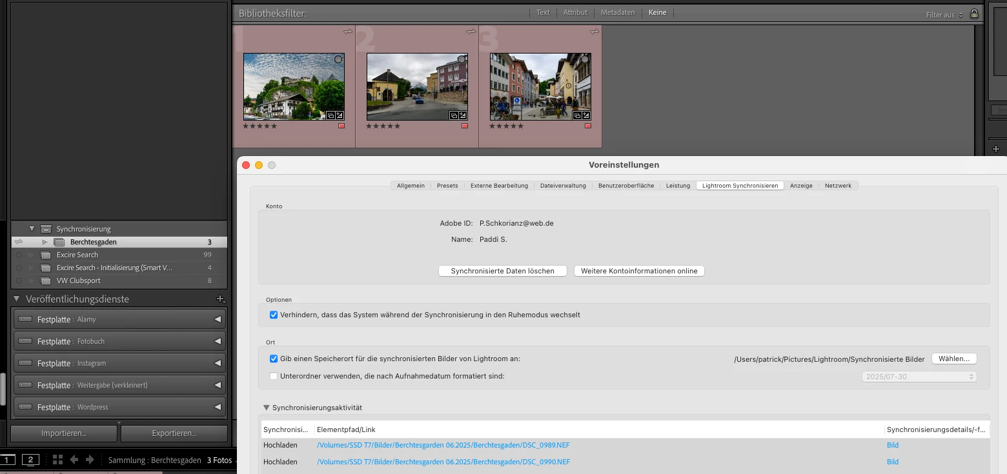The width and height of the screenshot is (1007, 474).
Task: Click the go forward arrow in filmstrip bar
Action: (x=90, y=459)
